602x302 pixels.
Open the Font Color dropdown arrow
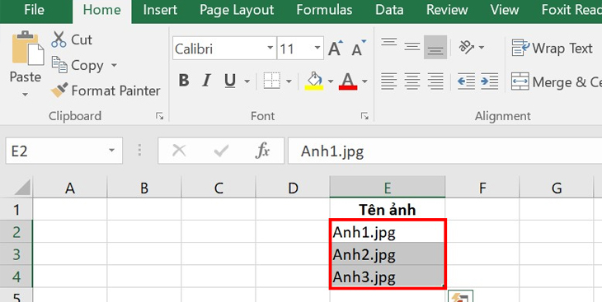click(364, 81)
